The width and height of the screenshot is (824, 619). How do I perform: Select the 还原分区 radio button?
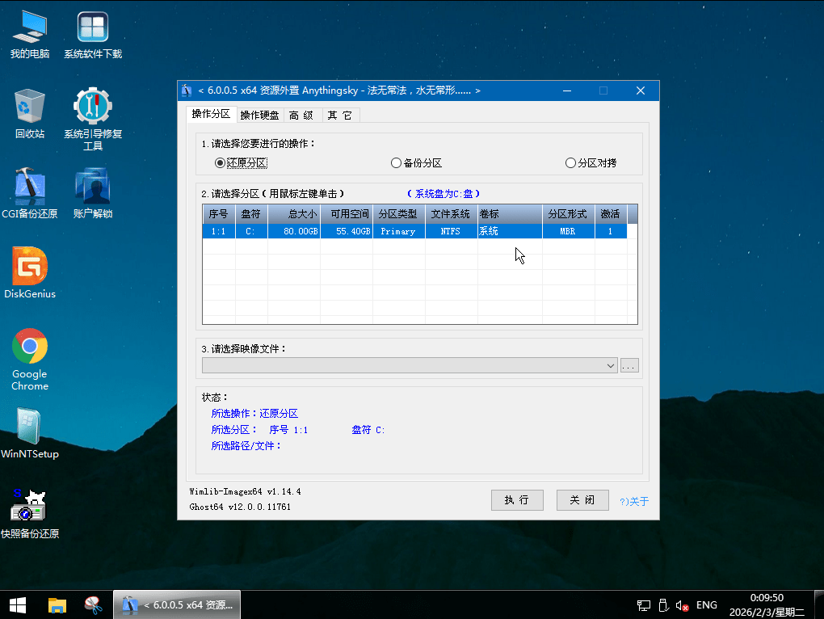pyautogui.click(x=220, y=162)
